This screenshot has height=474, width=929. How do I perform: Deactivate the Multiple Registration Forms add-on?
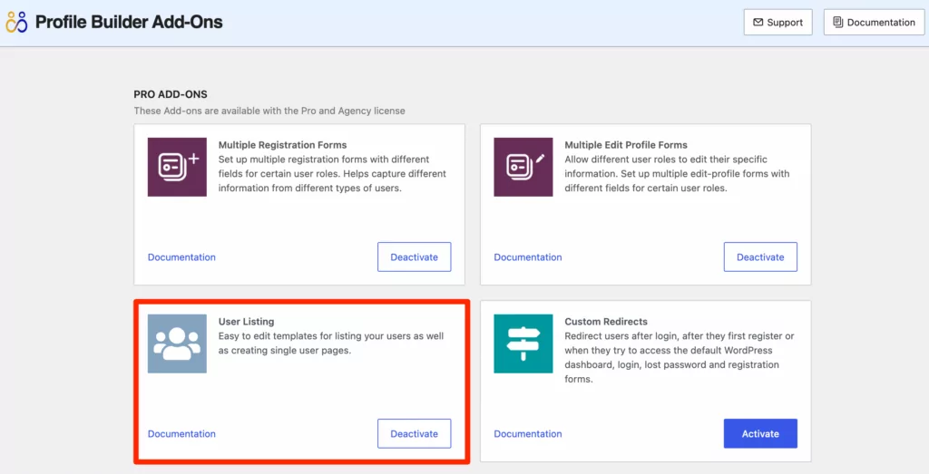click(414, 256)
